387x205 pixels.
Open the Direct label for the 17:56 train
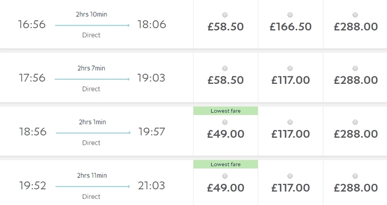point(92,89)
